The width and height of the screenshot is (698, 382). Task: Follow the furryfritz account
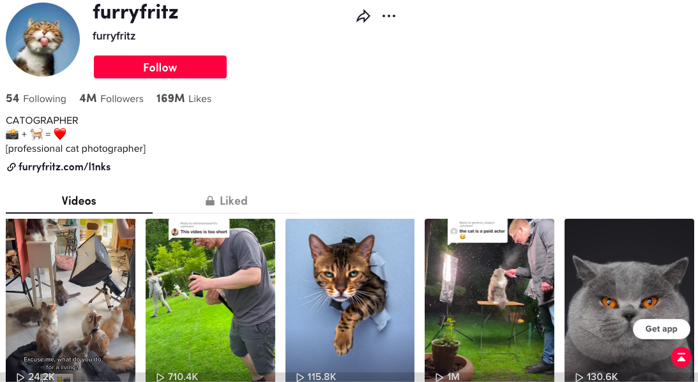coord(160,67)
